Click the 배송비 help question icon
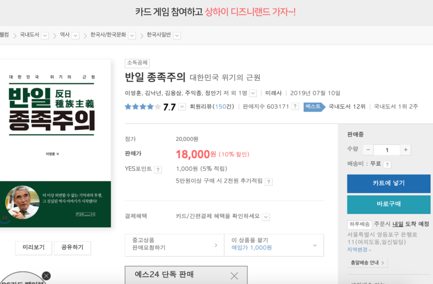433x284 pixels. pyautogui.click(x=388, y=165)
